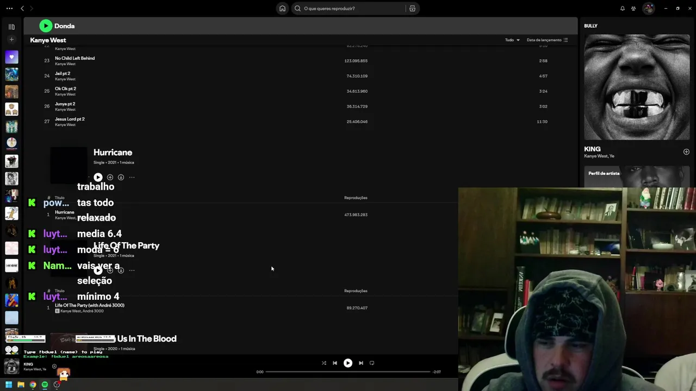Toggle shuffle in player bar

pyautogui.click(x=324, y=363)
